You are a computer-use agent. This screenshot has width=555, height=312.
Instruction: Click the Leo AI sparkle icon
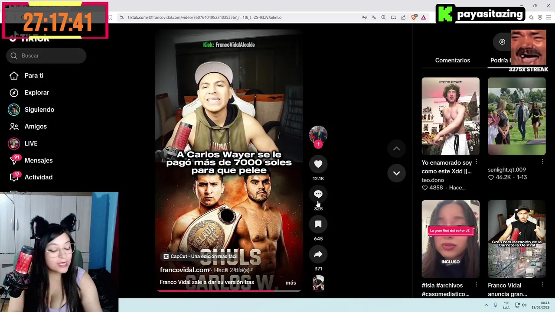point(532,17)
